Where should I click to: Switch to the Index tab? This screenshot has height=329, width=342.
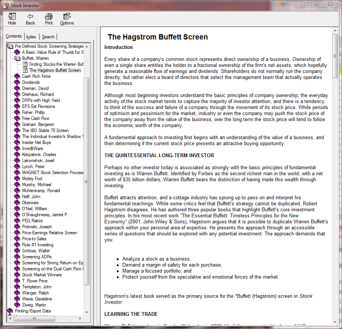(x=31, y=37)
